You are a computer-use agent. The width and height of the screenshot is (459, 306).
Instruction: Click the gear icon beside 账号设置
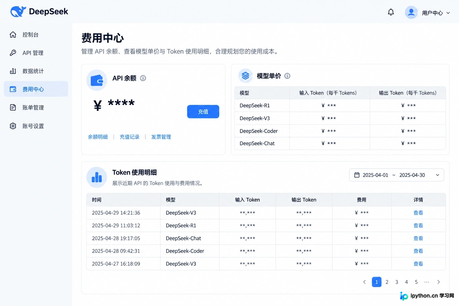13,126
